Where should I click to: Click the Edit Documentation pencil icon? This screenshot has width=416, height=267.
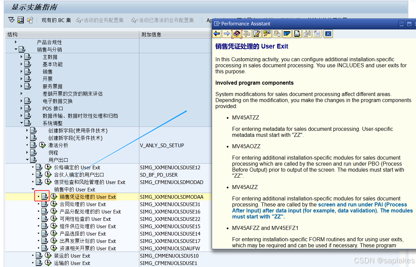click(257, 33)
